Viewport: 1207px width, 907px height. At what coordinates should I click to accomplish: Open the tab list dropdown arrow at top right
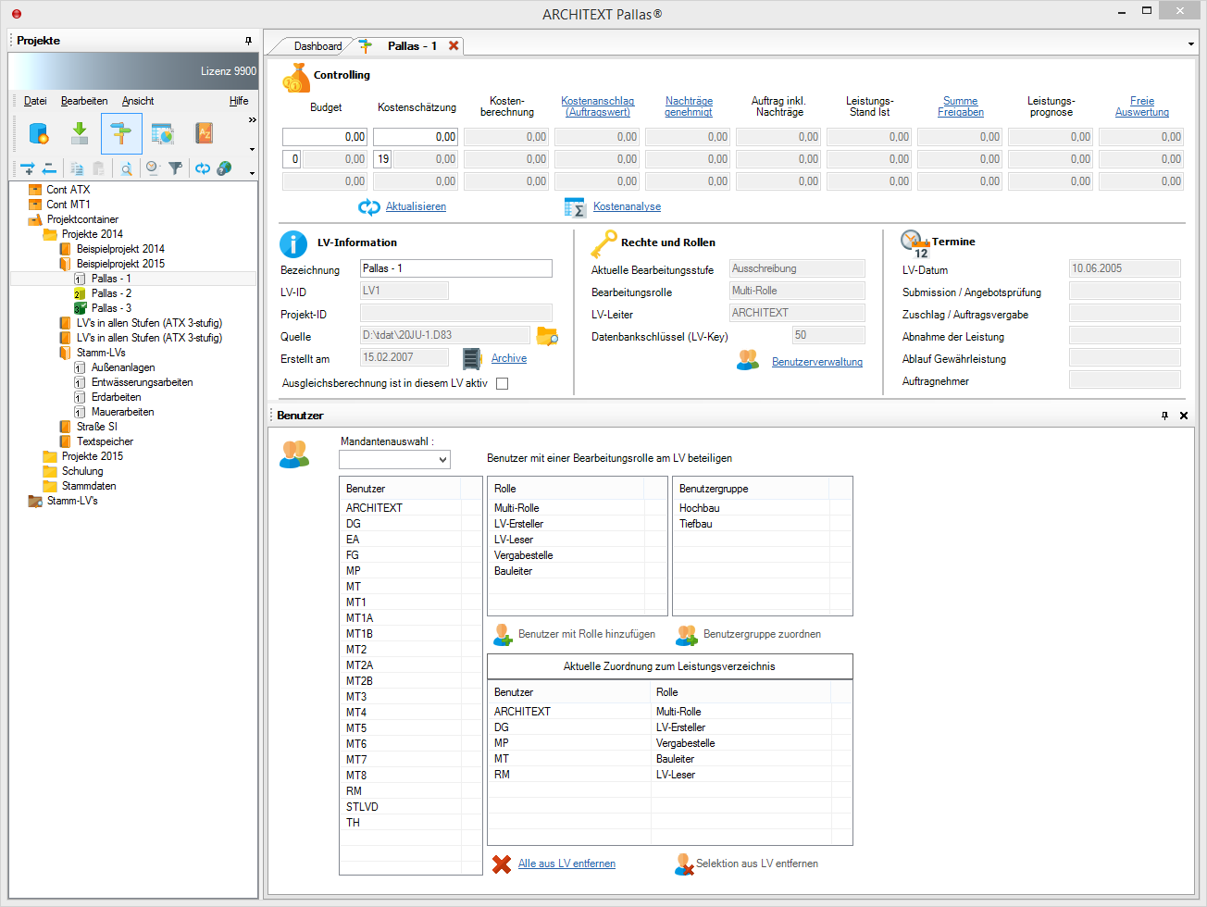click(x=1190, y=43)
